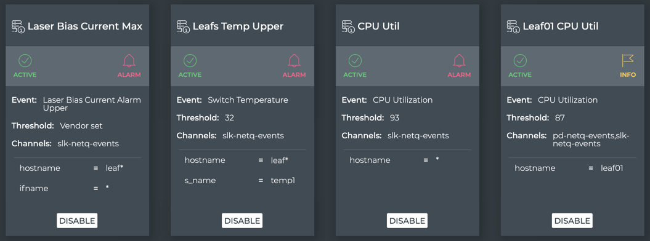This screenshot has width=650, height=241.
Task: Click the Active checkmark on Leafs Temp Upper
Action: coord(190,61)
